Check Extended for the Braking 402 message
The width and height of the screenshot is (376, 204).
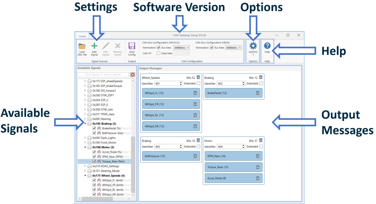click(261, 84)
